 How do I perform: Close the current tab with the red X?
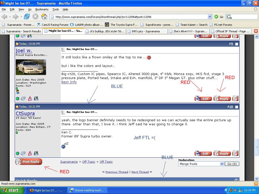256,31
